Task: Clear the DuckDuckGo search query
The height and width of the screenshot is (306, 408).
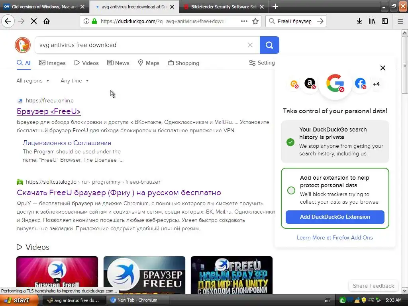Action: pos(250,45)
